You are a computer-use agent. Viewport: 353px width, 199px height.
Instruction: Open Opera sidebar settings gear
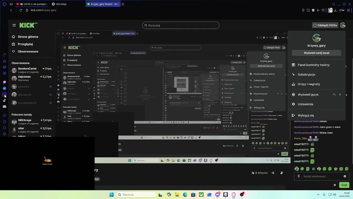(x=4, y=134)
